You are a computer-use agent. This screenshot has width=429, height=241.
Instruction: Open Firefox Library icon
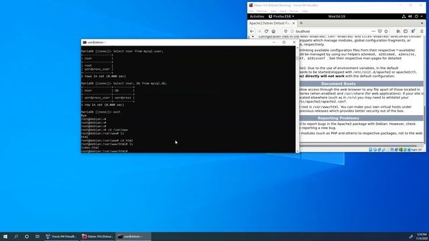[398, 31]
